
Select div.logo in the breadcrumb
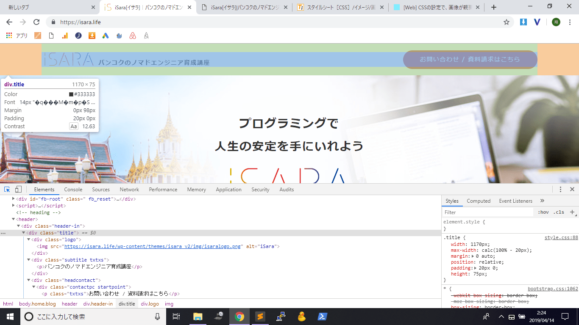click(x=150, y=304)
